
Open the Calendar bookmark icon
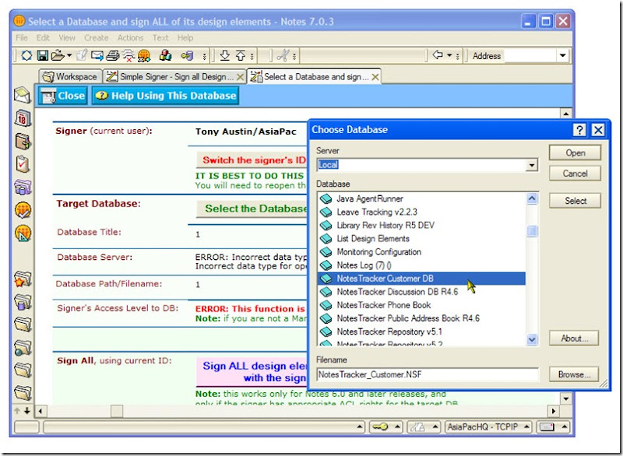pyautogui.click(x=23, y=118)
